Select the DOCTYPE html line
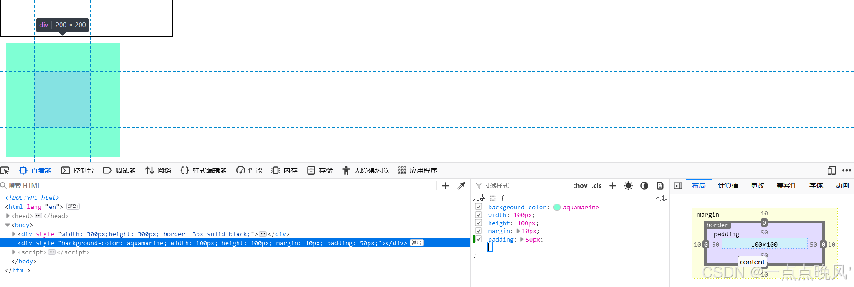854x287 pixels. [x=32, y=198]
